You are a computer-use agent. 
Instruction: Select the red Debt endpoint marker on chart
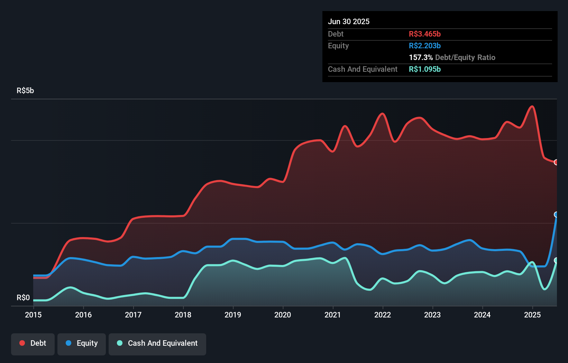557,162
